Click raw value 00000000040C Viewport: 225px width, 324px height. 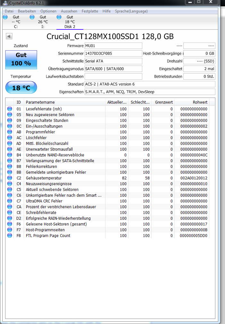pos(194,155)
